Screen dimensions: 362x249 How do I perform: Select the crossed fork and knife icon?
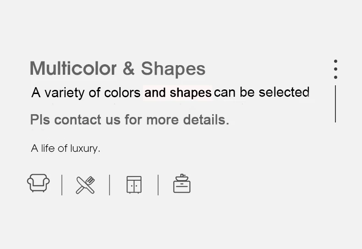click(85, 185)
